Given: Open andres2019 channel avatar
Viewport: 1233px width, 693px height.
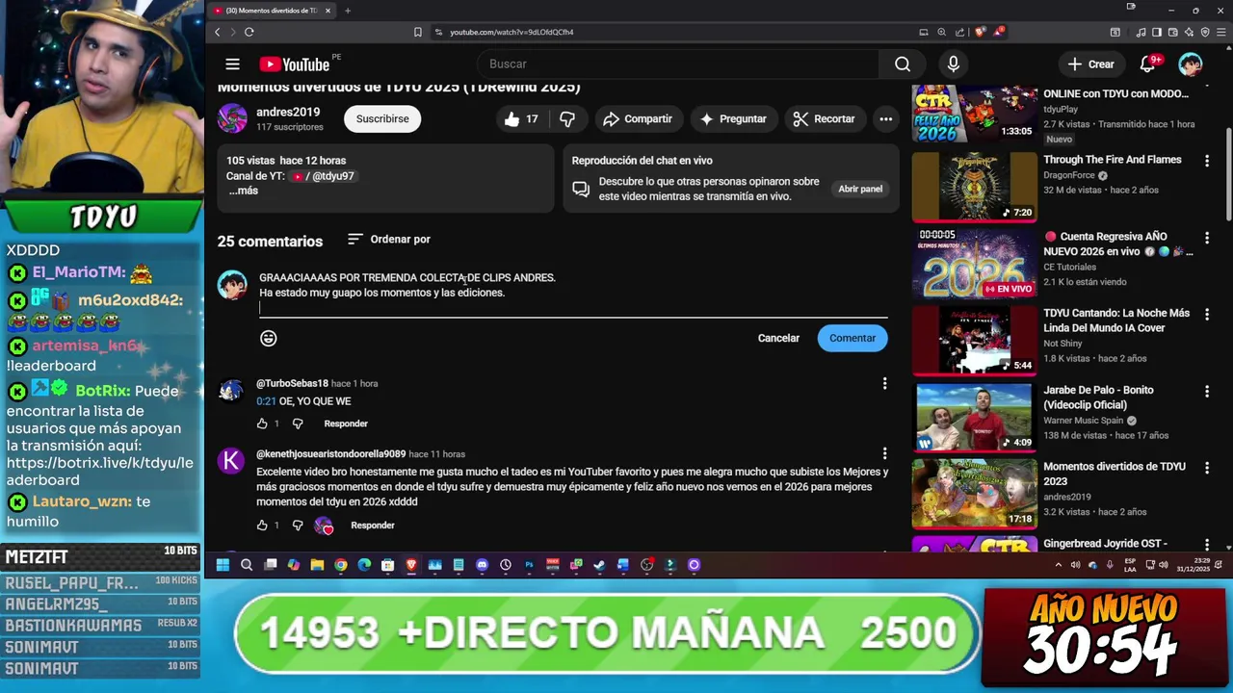Looking at the screenshot, I should tap(232, 118).
